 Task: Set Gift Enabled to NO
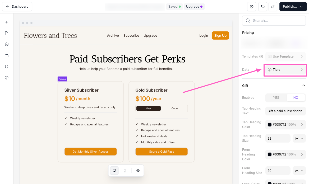click(x=296, y=98)
